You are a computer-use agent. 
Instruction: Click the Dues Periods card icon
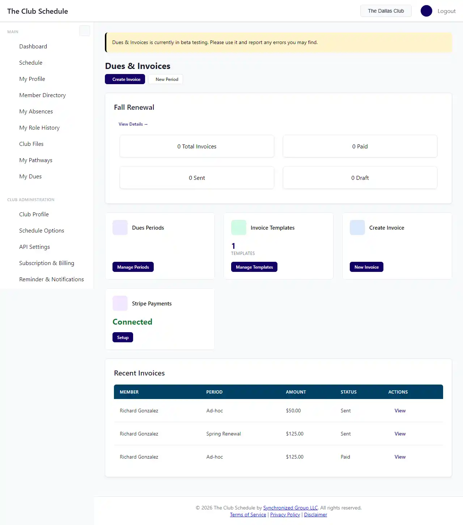[x=120, y=227]
